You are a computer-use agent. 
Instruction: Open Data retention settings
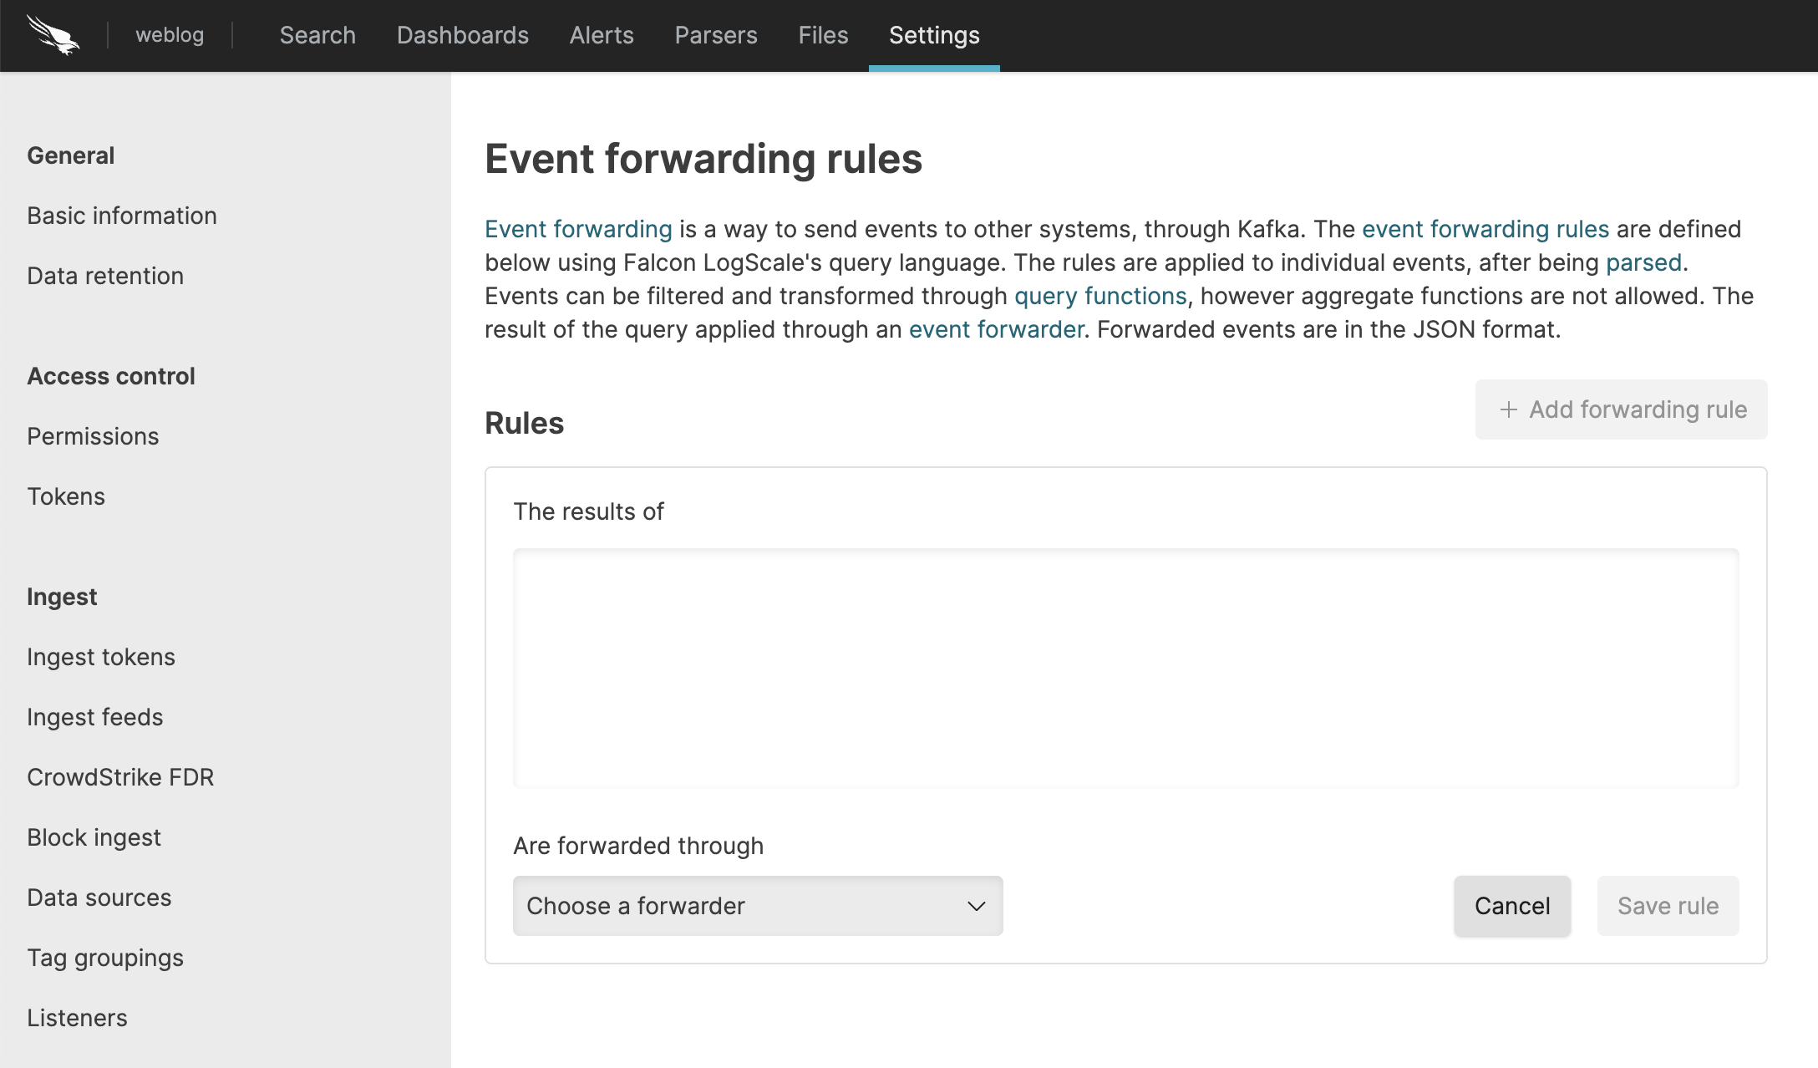(105, 275)
